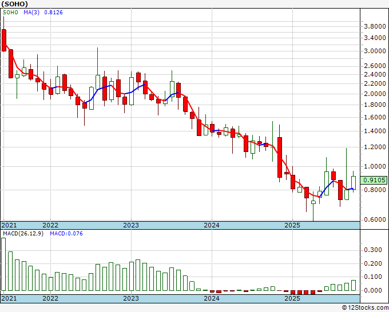Image resolution: width=389 pixels, height=312 pixels.
Task: Click the 1.0000 price axis label
Action: click(375, 166)
